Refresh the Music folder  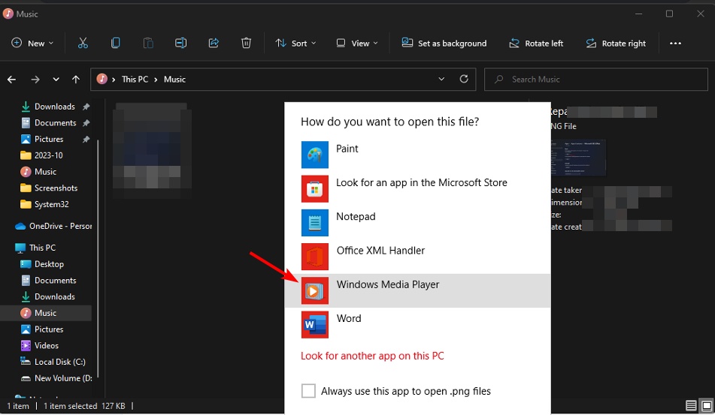click(464, 80)
